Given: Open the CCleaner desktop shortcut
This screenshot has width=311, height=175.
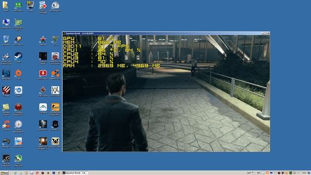Looking at the screenshot, I should 6,125.
